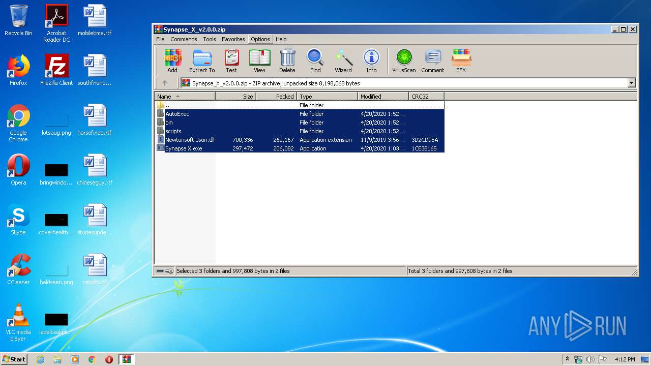Click the key icon in status bar

[169, 271]
